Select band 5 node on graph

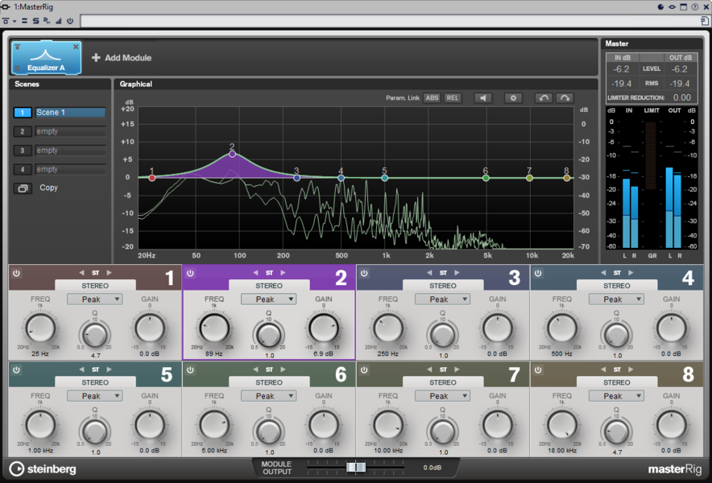click(x=385, y=178)
